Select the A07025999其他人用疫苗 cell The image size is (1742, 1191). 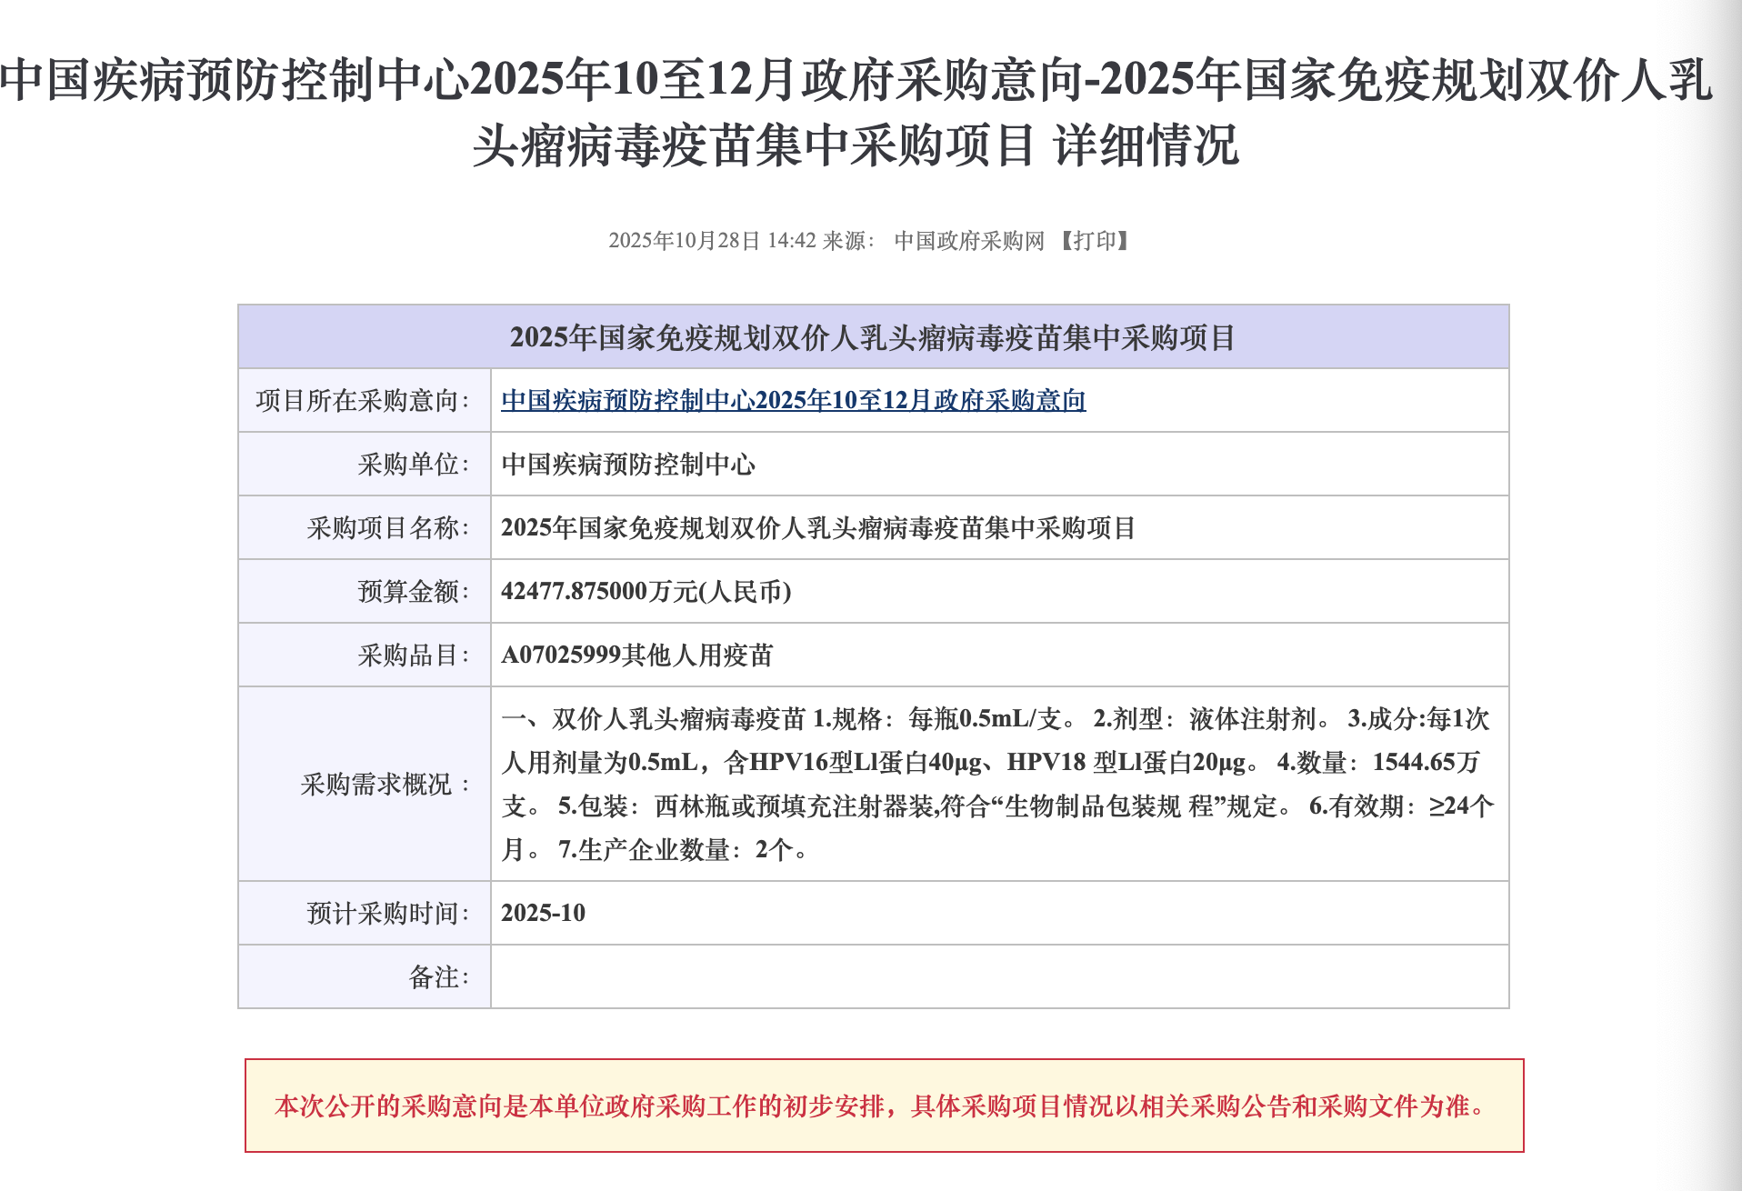pos(634,654)
